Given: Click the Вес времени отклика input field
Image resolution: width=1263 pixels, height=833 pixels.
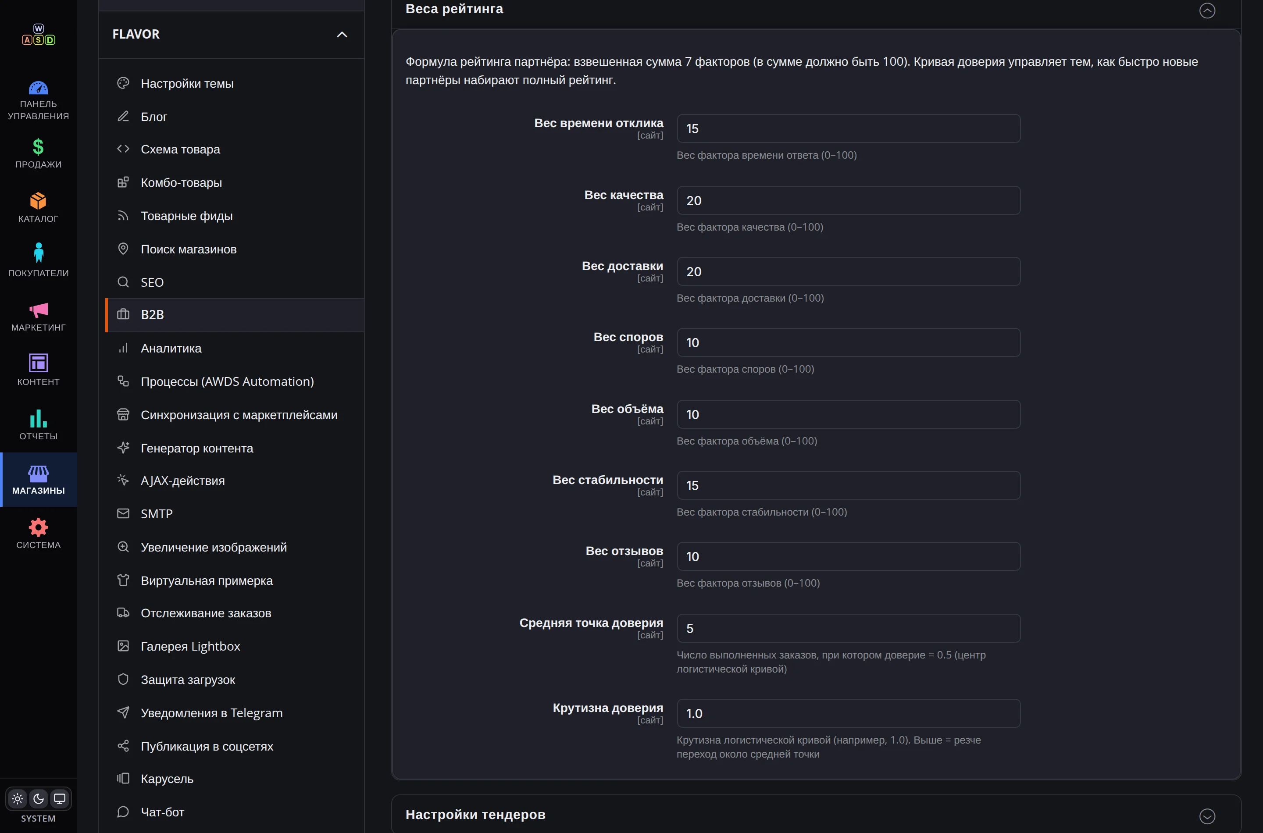Looking at the screenshot, I should coord(849,128).
